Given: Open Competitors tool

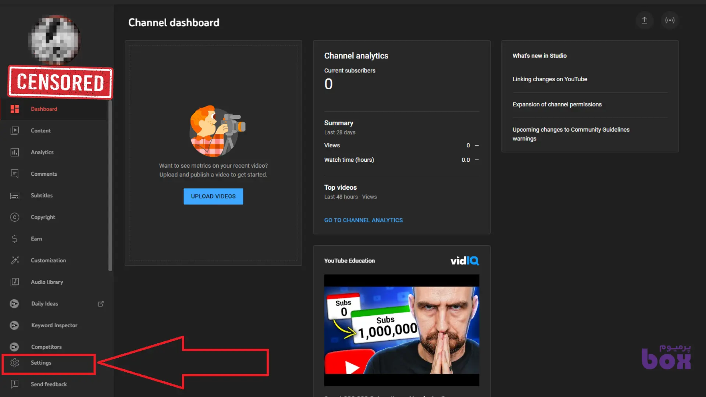Looking at the screenshot, I should (54, 346).
